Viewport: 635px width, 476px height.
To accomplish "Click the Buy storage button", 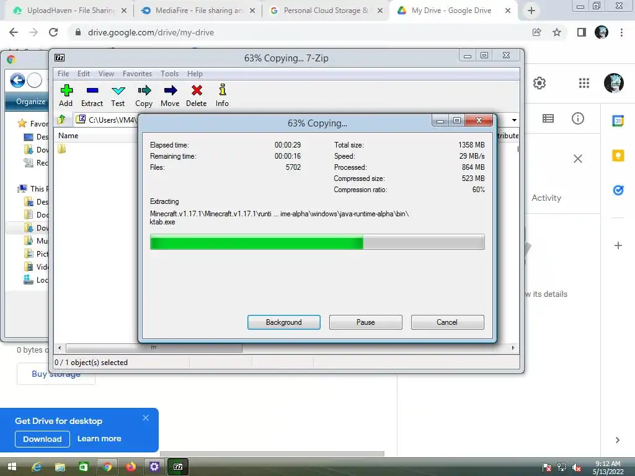I will pos(56,374).
